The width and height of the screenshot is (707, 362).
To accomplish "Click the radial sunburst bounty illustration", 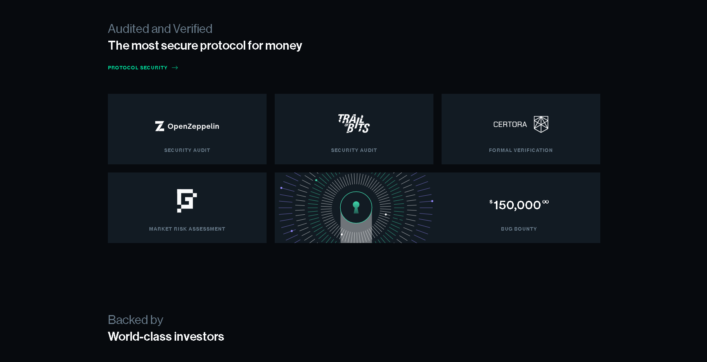I will 356,208.
